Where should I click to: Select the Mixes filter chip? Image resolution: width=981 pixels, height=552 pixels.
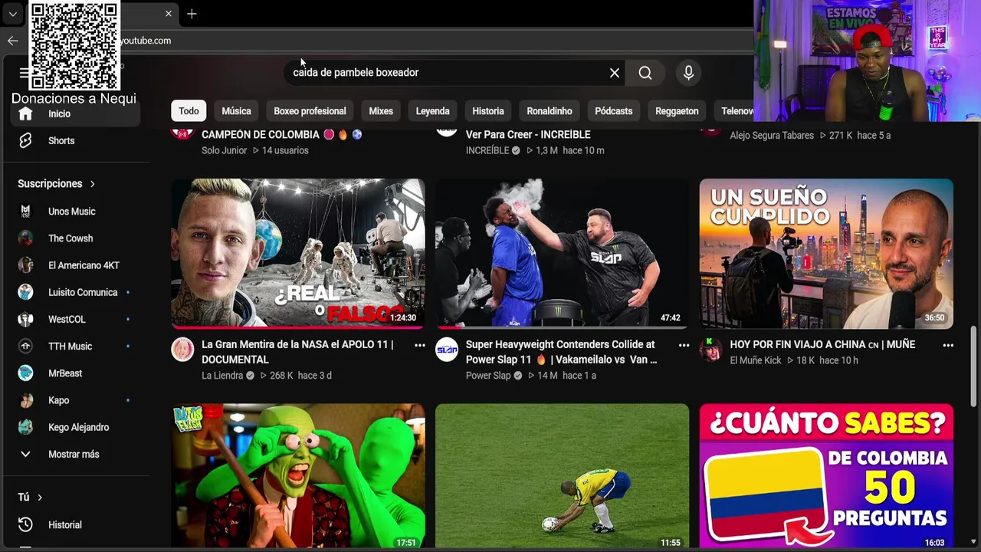click(381, 111)
